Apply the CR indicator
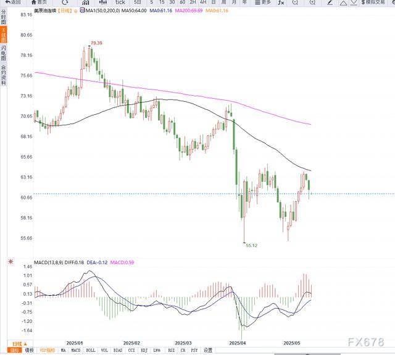This screenshot has width=395, height=355. 183,350
